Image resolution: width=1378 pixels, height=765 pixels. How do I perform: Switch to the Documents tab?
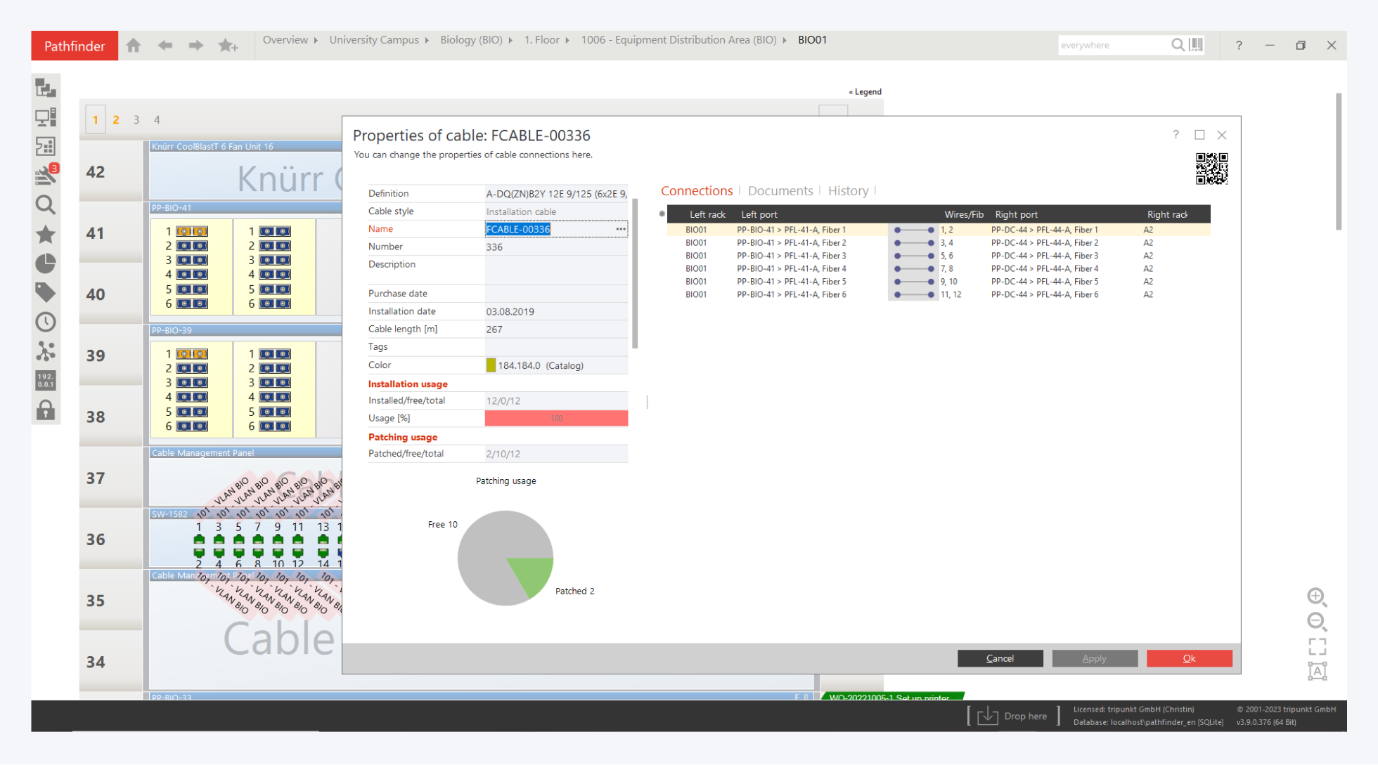[780, 191]
